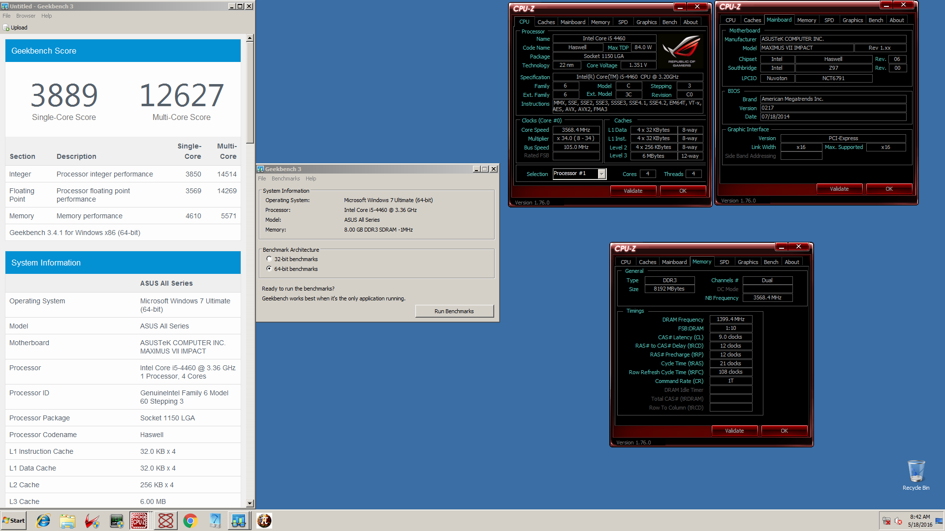Click the Run Benchmarks button
The height and width of the screenshot is (531, 945).
click(x=454, y=311)
